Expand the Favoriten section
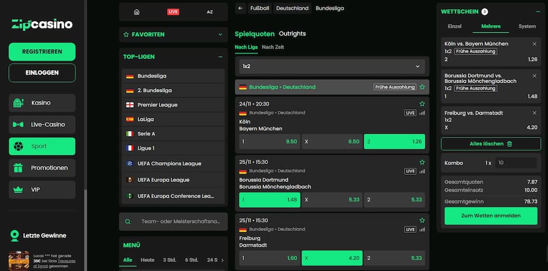Screen dimensions: 548x271 [x=220, y=34]
